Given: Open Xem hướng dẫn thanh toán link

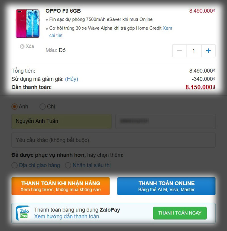Looking at the screenshot, I should pyautogui.click(x=67, y=217).
